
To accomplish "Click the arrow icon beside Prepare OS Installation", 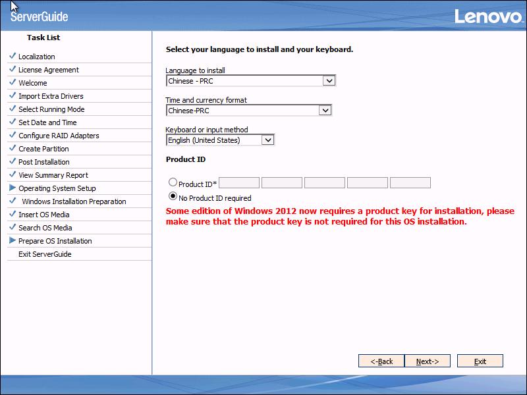I will [13, 241].
